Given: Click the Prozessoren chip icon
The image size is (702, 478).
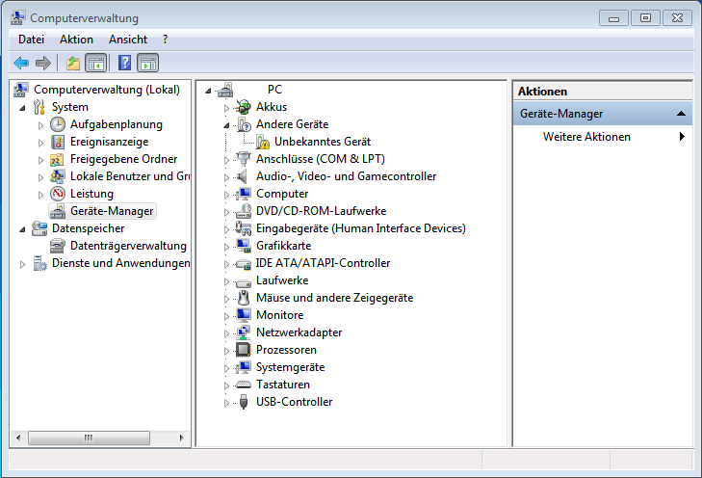Looking at the screenshot, I should (243, 350).
